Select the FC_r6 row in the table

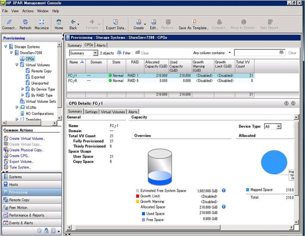click(x=160, y=80)
